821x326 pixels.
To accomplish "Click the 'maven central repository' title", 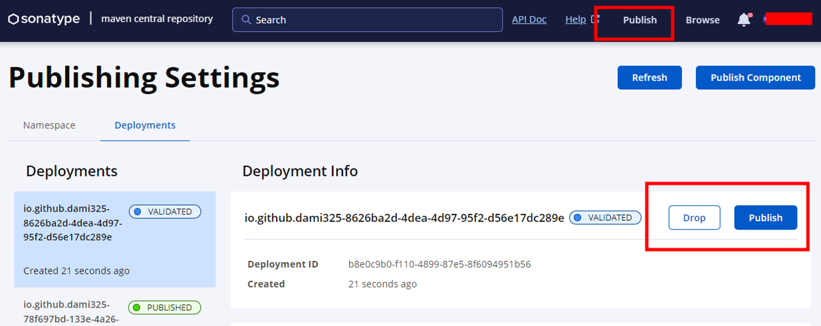I will coord(157,19).
